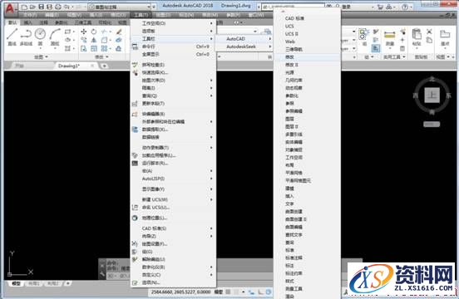Expand the 实用工具 panel dropdown
459x299 pixels.
394,57
